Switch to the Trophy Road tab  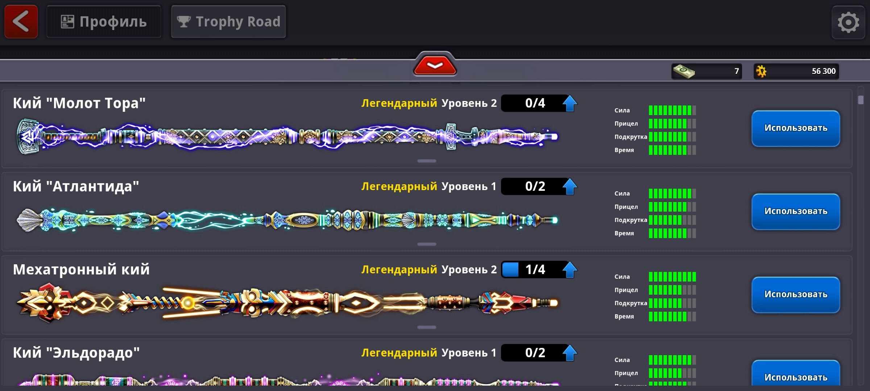[x=228, y=22]
